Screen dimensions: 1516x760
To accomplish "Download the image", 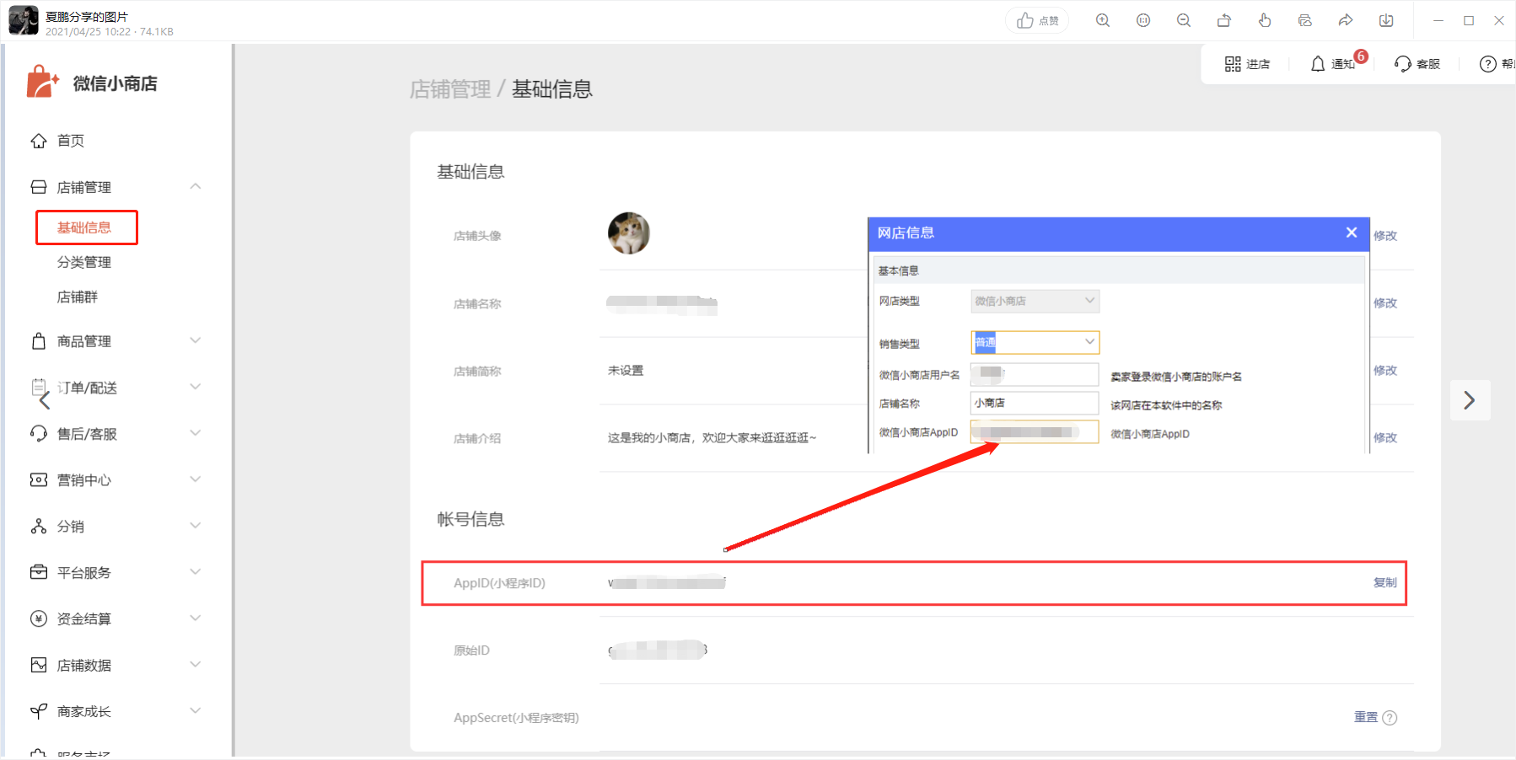I will [x=1386, y=20].
